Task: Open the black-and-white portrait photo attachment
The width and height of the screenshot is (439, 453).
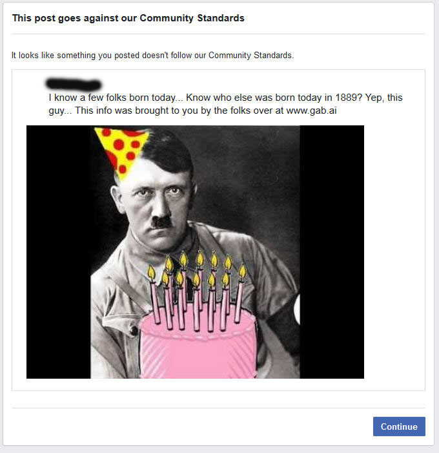Action: 195,252
